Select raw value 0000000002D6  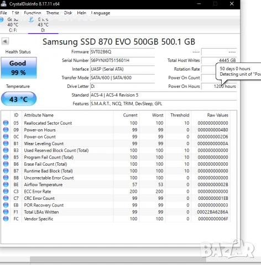213,136
